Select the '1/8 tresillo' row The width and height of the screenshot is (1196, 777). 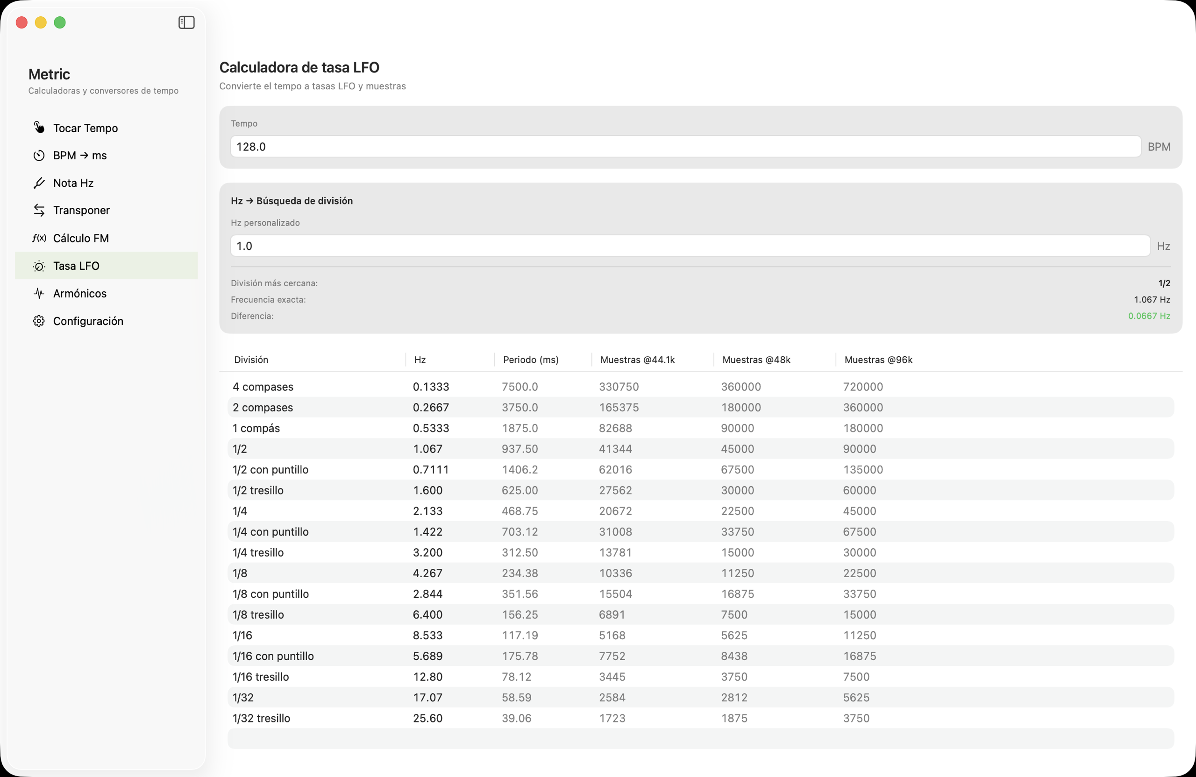click(x=700, y=614)
